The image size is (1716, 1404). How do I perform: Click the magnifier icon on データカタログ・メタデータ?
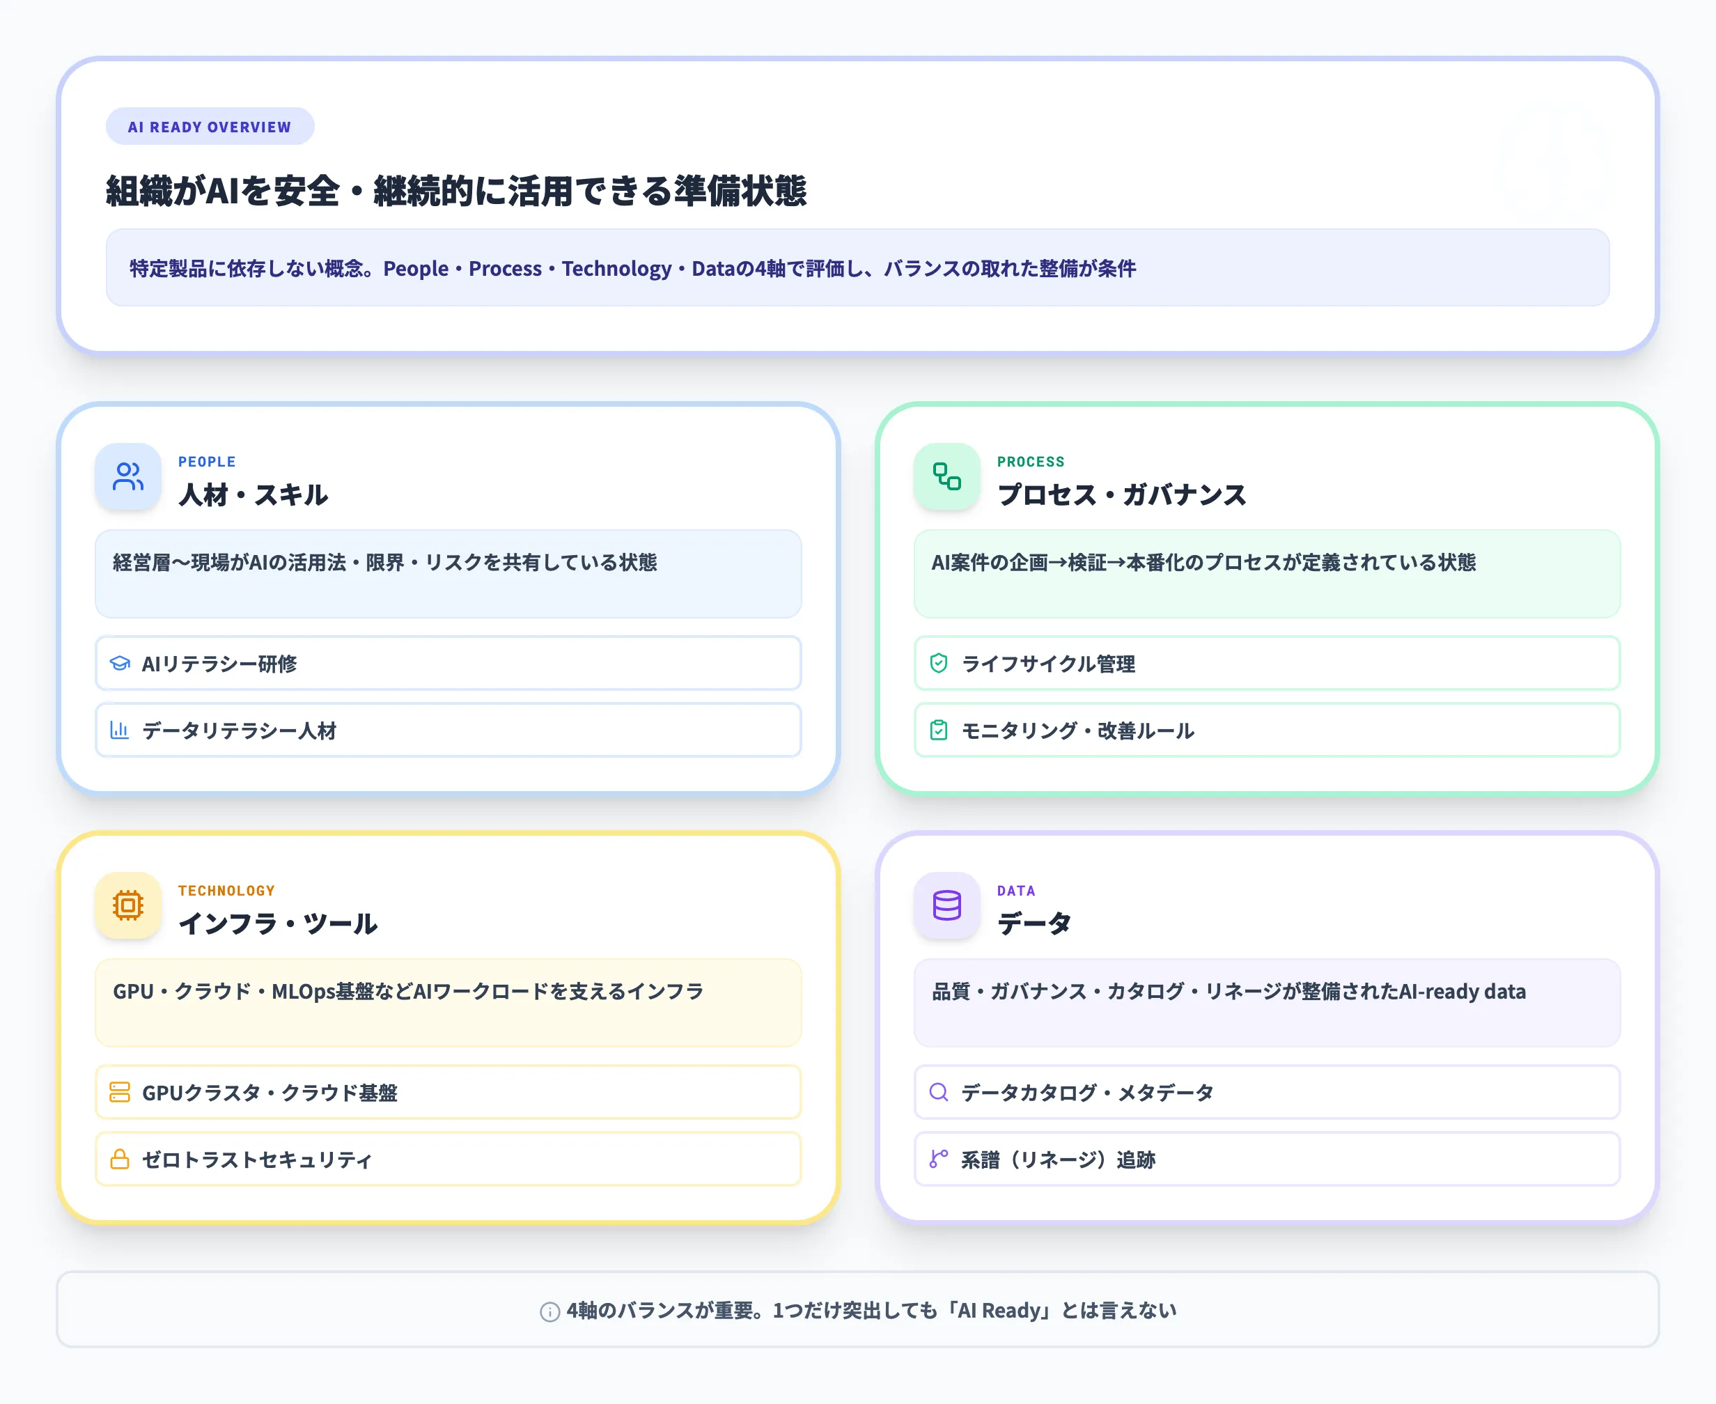(x=938, y=1093)
